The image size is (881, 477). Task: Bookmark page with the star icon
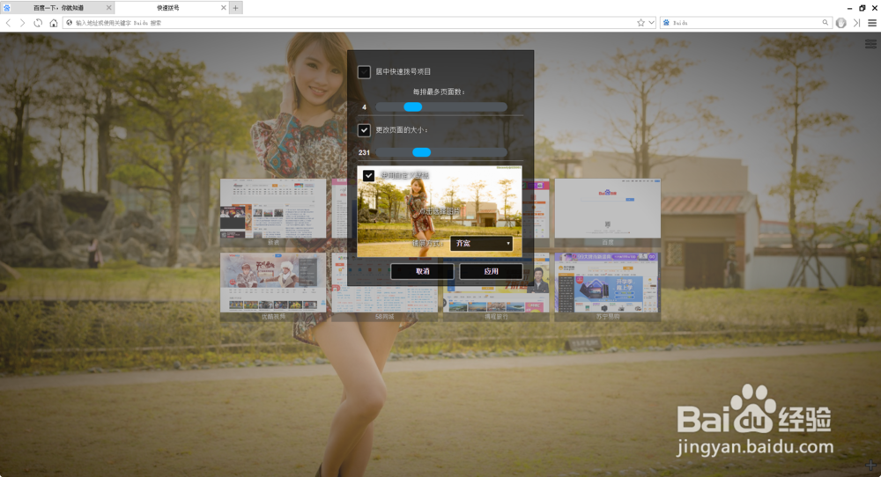(x=640, y=23)
